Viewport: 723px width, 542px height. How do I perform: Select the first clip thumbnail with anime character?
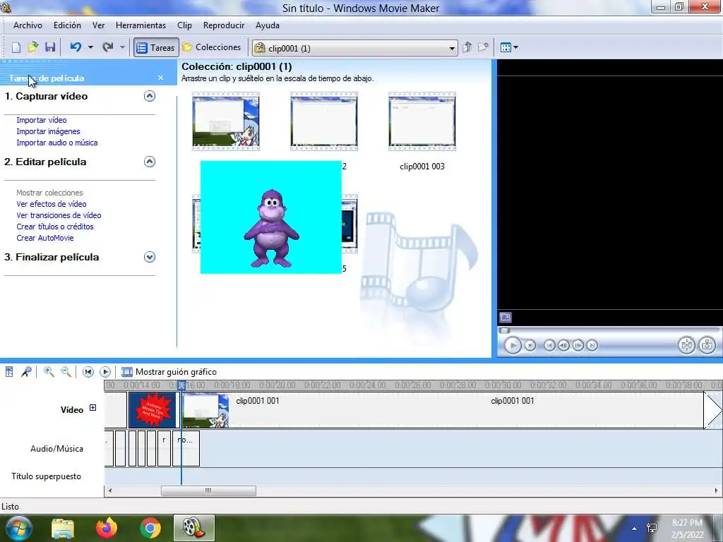click(x=226, y=121)
